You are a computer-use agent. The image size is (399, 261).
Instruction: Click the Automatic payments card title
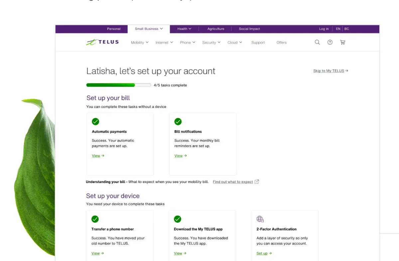point(109,132)
